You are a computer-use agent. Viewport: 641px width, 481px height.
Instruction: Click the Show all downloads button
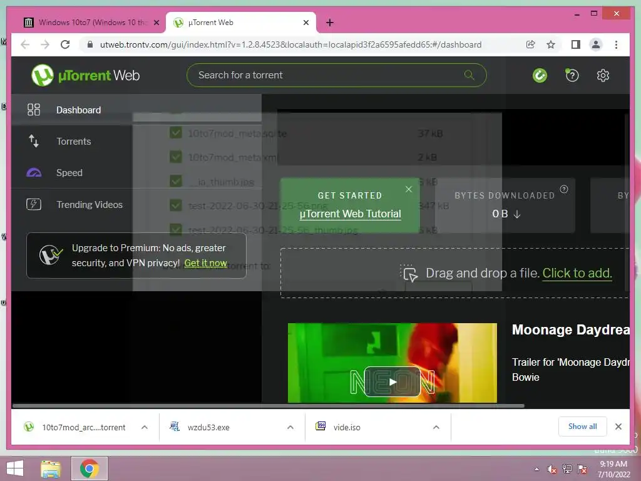tap(583, 427)
